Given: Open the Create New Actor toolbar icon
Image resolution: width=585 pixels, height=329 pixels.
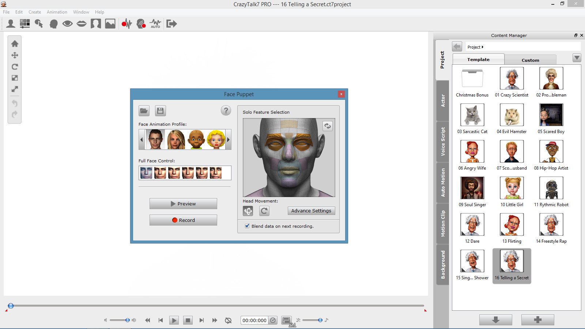Looking at the screenshot, I should click(x=11, y=24).
